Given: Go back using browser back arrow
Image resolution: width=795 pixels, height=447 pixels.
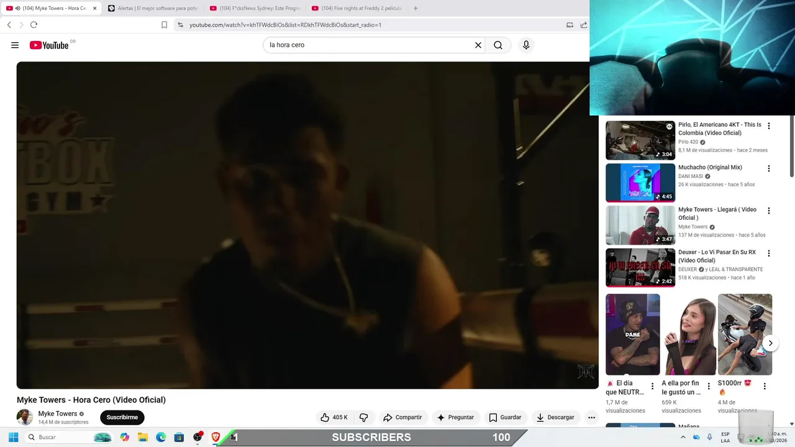Looking at the screenshot, I should point(9,25).
